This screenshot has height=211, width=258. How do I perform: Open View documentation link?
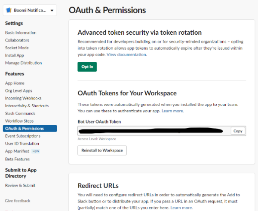[x=127, y=54]
